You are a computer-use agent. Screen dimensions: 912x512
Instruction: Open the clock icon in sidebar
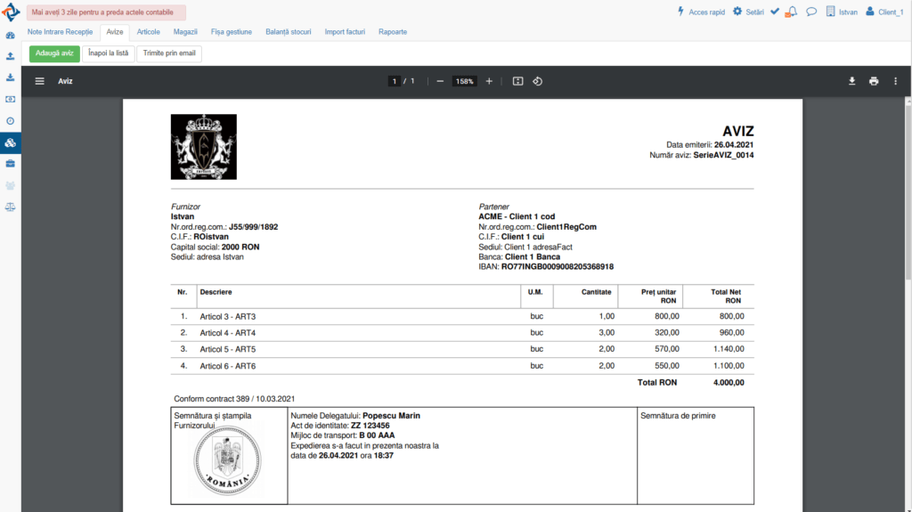tap(10, 121)
